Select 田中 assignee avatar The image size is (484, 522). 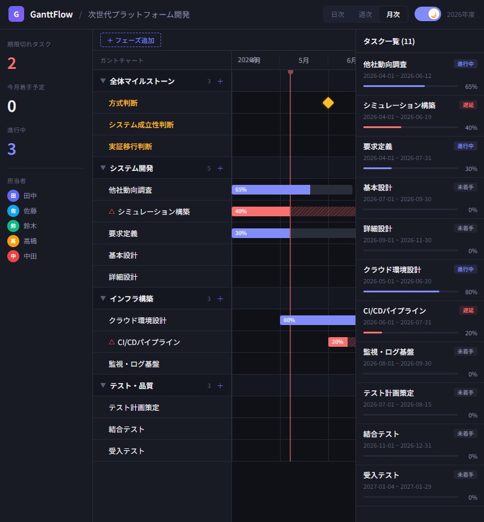(13, 196)
